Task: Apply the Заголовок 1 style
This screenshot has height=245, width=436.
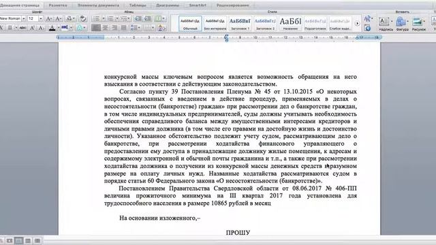Action: coord(240,23)
